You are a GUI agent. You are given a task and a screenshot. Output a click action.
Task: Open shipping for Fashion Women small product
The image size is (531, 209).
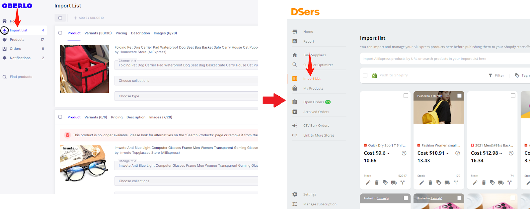[x=447, y=183]
